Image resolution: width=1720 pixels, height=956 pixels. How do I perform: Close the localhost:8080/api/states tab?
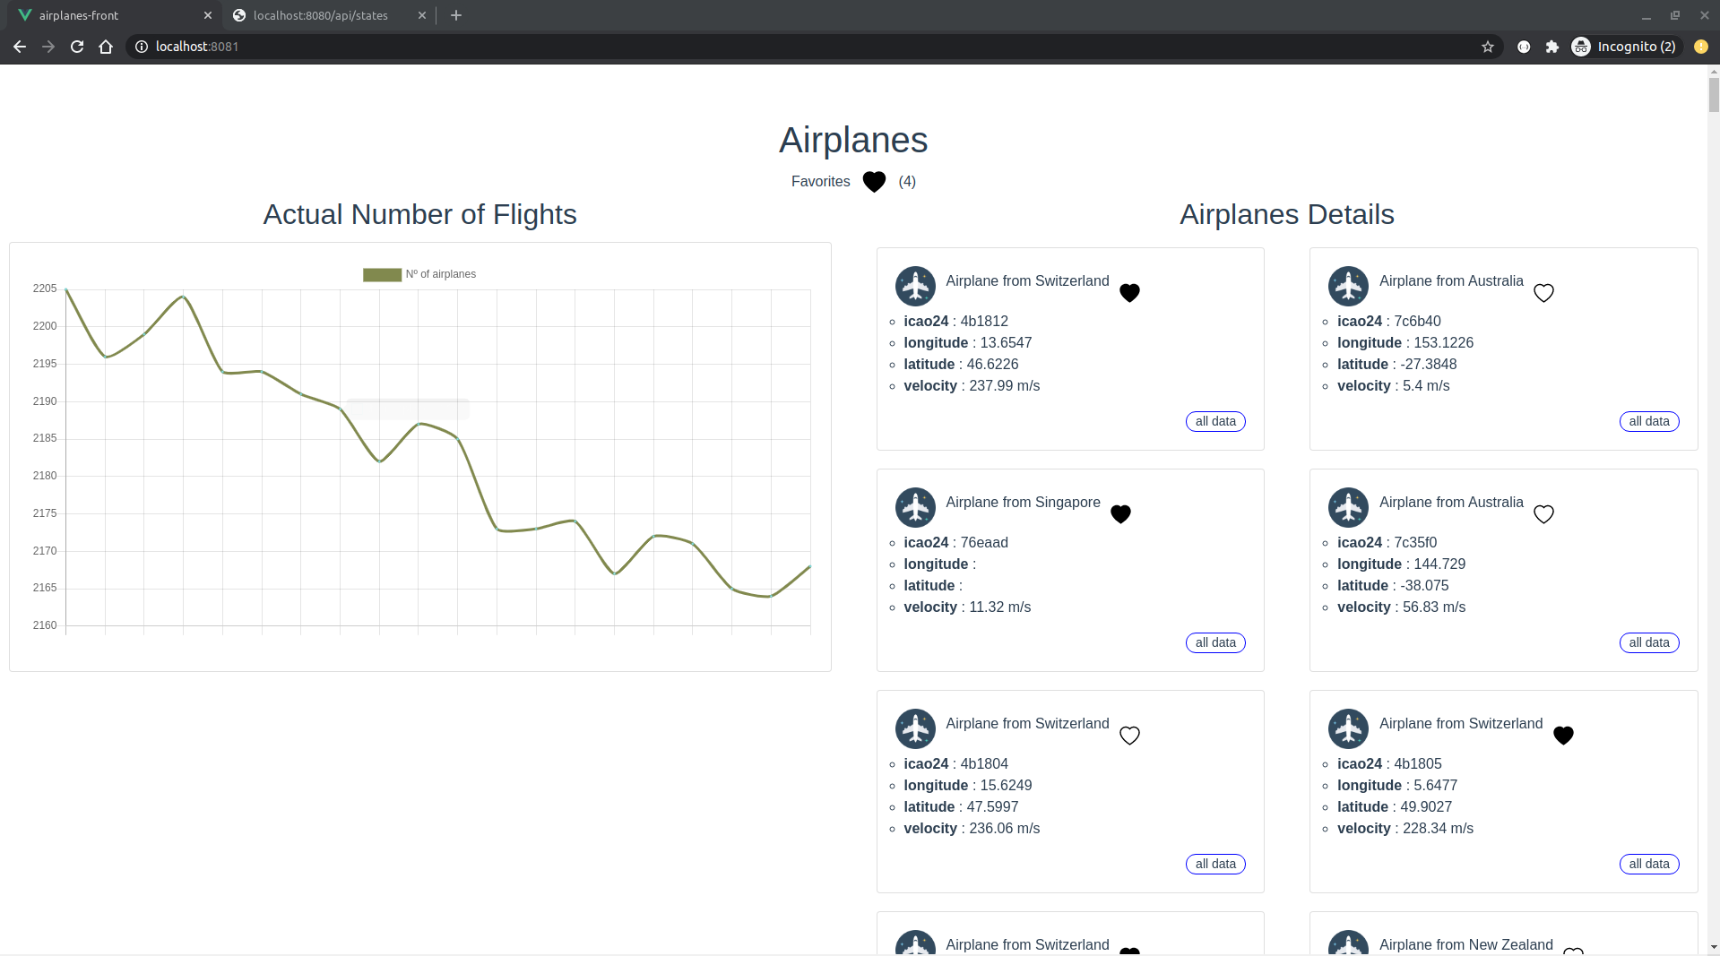[422, 15]
